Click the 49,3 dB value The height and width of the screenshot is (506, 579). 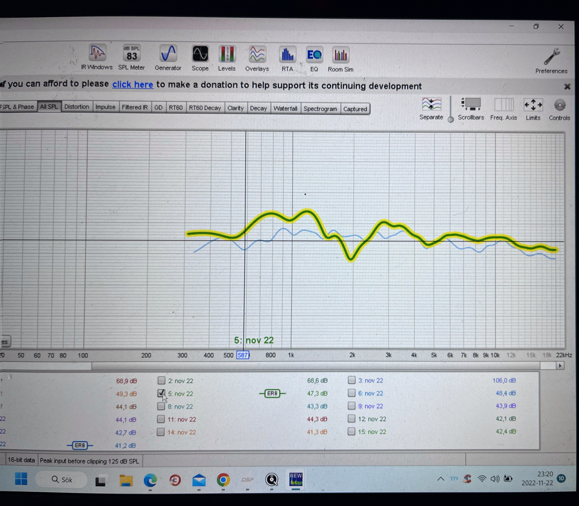126,394
